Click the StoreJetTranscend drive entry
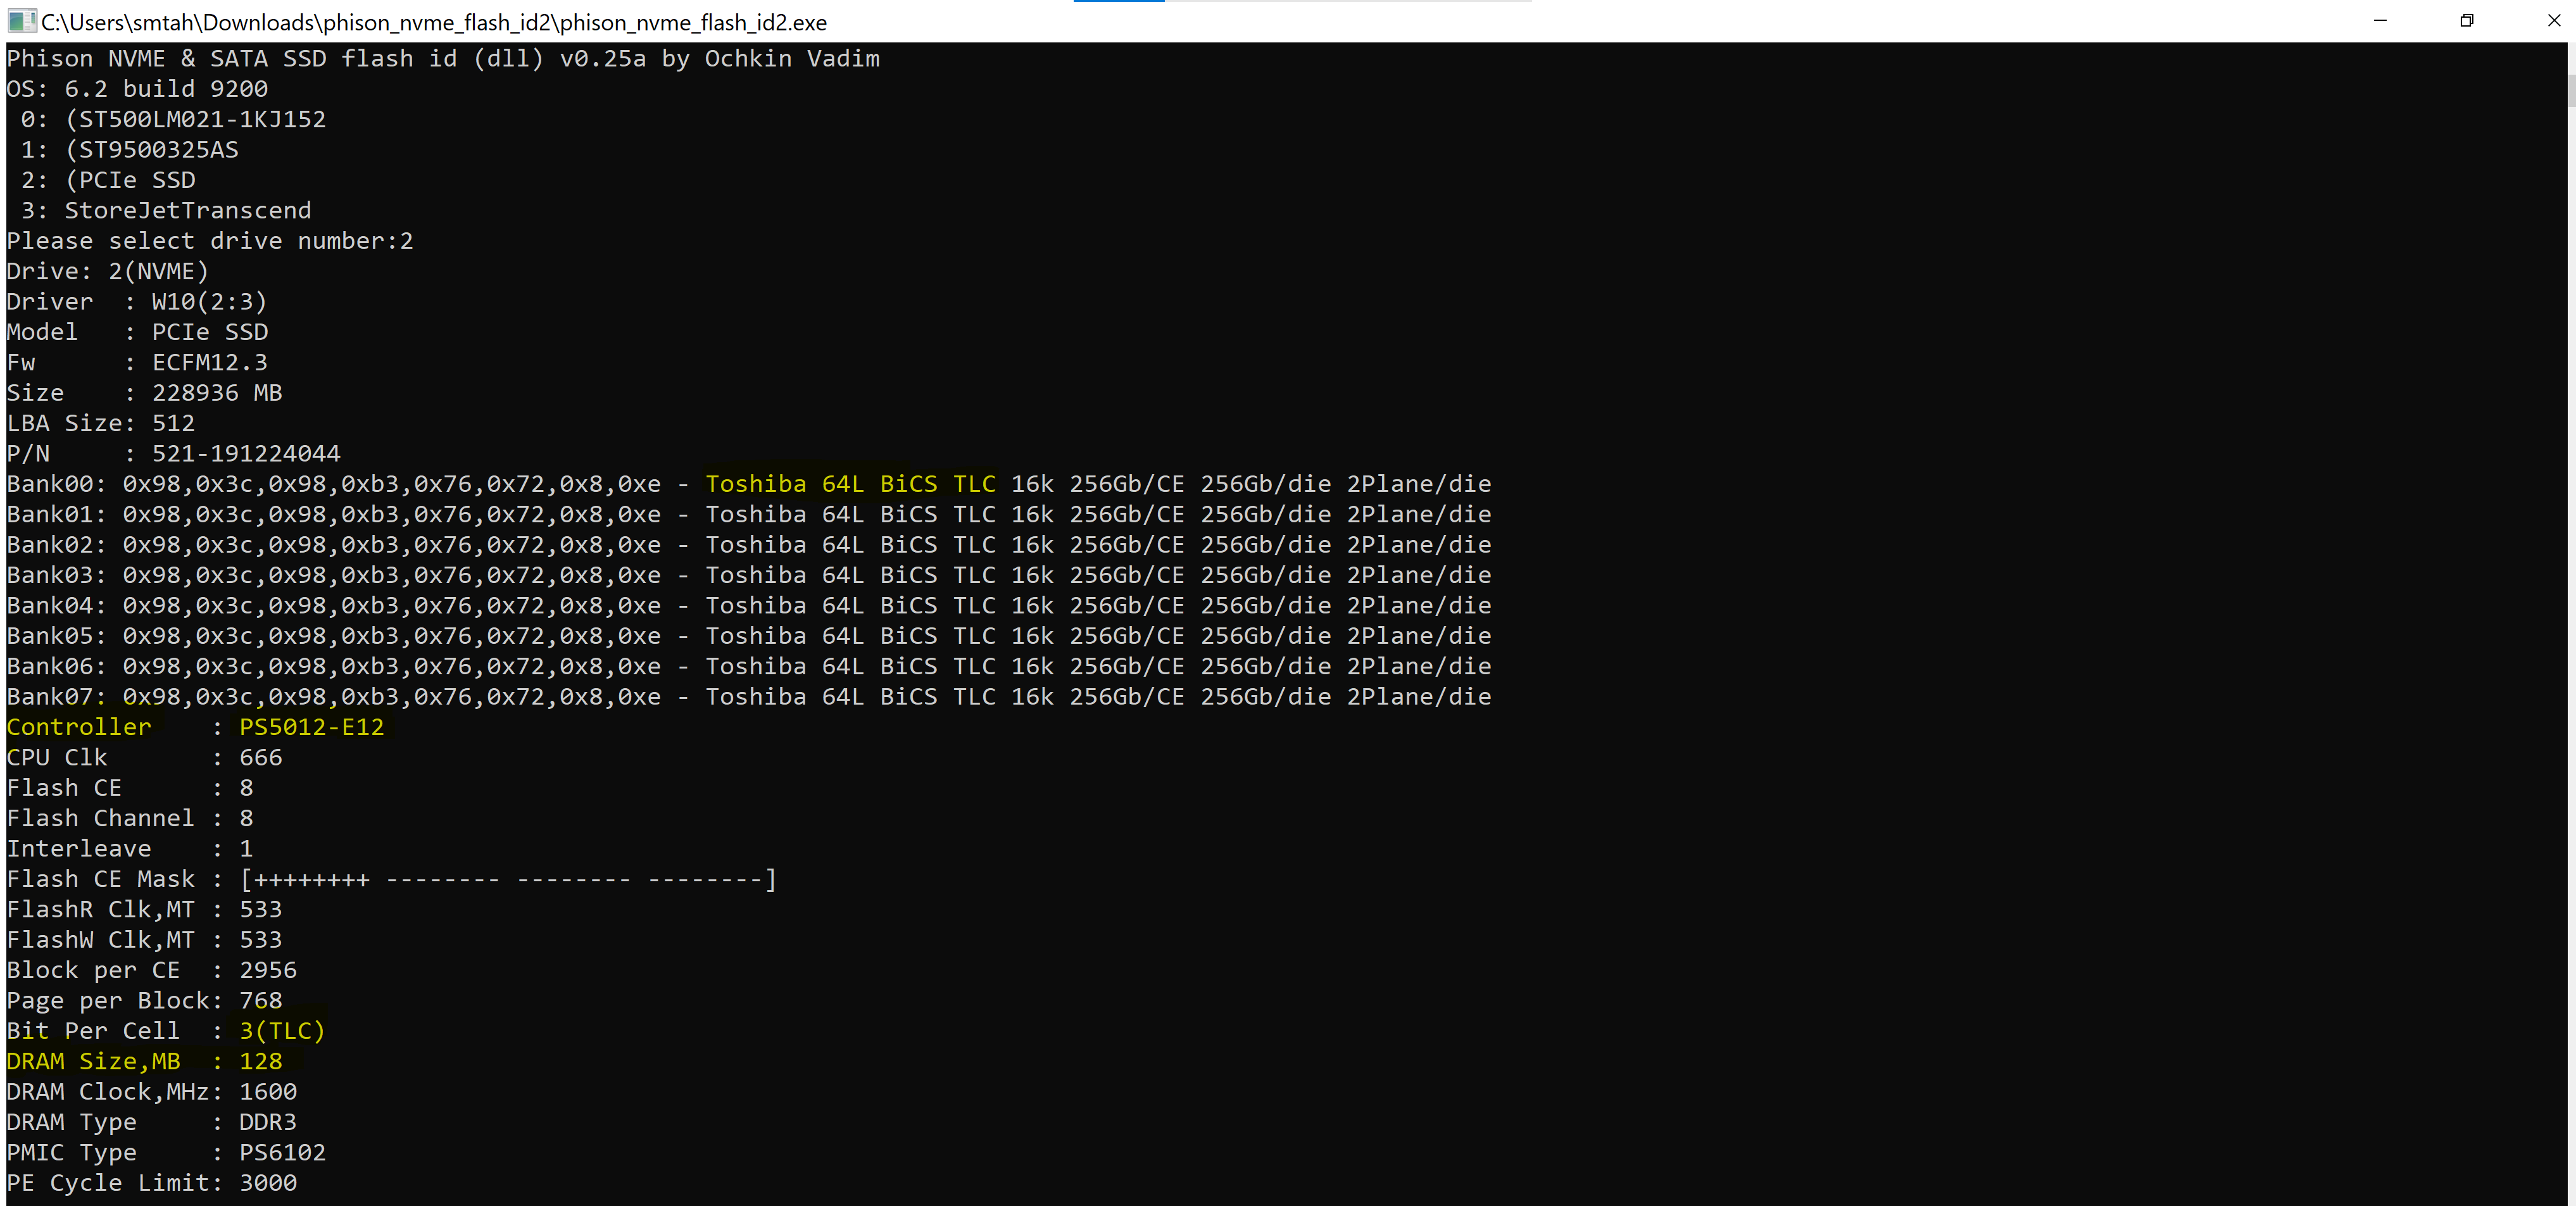Screen dimensions: 2576x1206 click(x=187, y=211)
